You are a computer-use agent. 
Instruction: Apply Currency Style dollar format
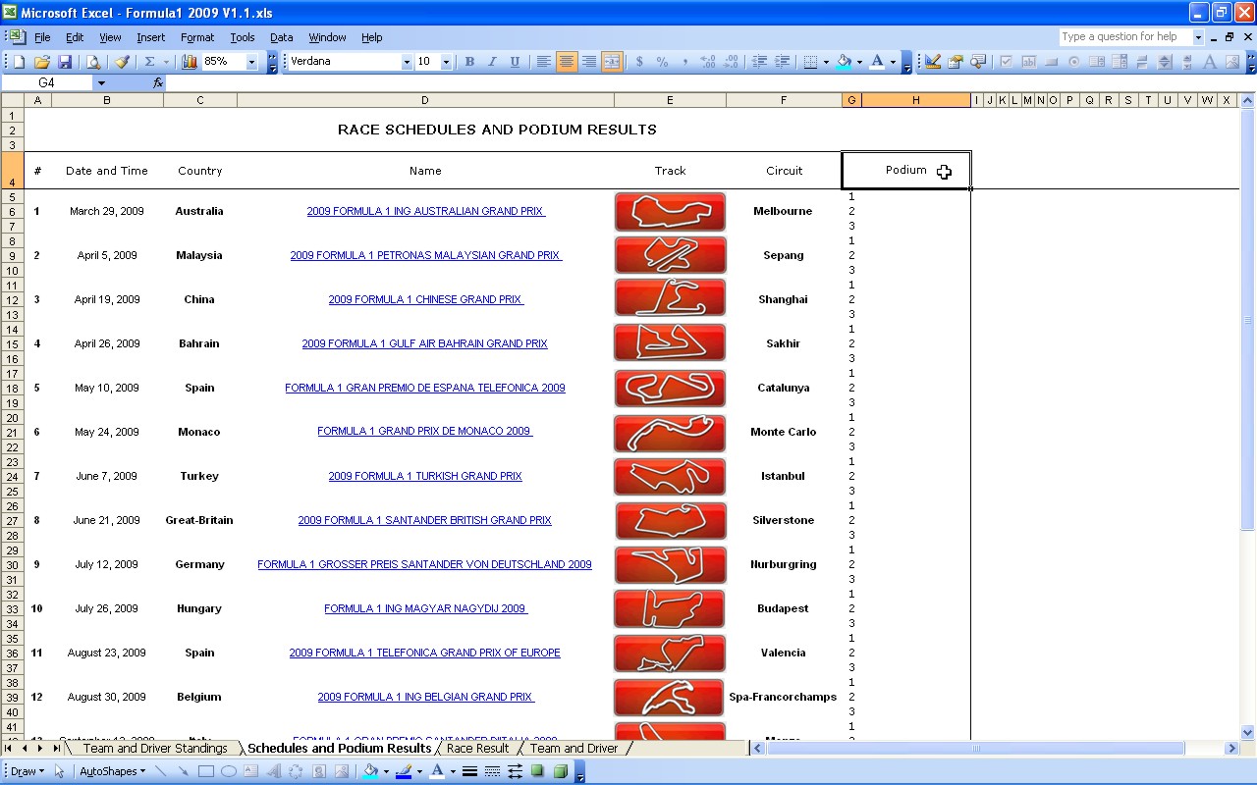(639, 61)
